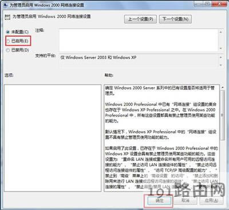Select the 未配置(C) radio button
229x210 pixels.
pyautogui.click(x=8, y=32)
